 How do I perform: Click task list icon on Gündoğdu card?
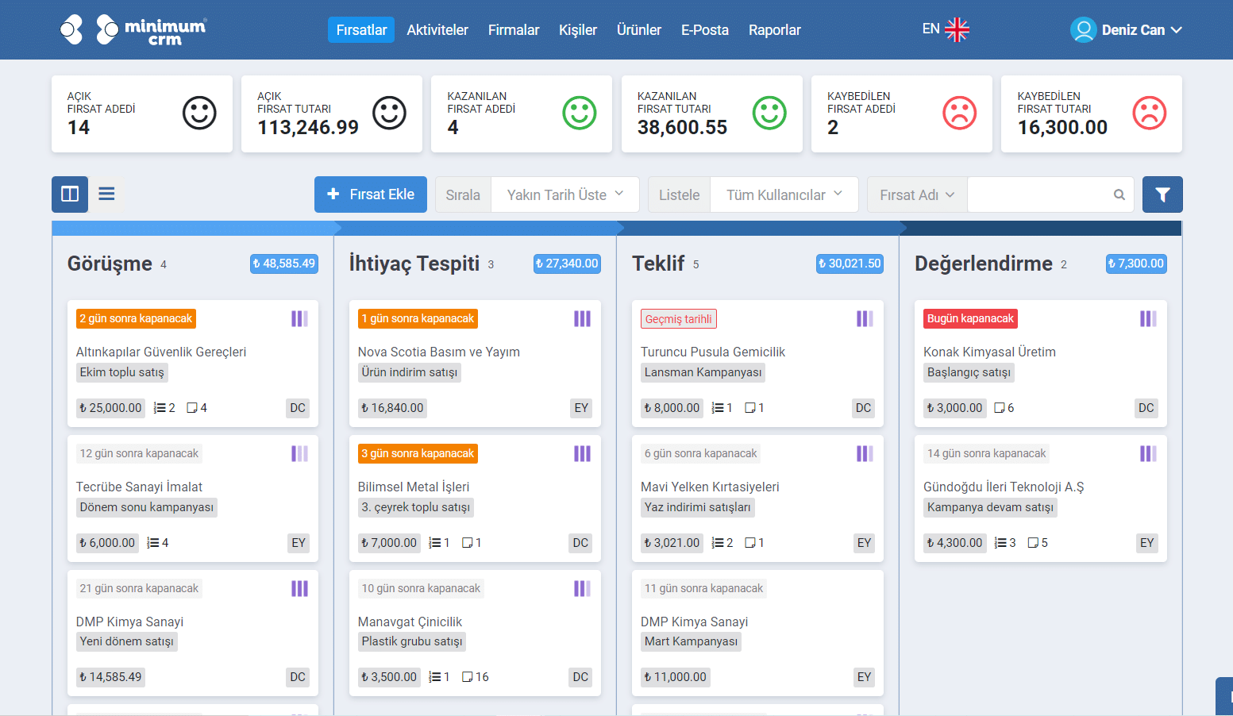click(x=1000, y=543)
